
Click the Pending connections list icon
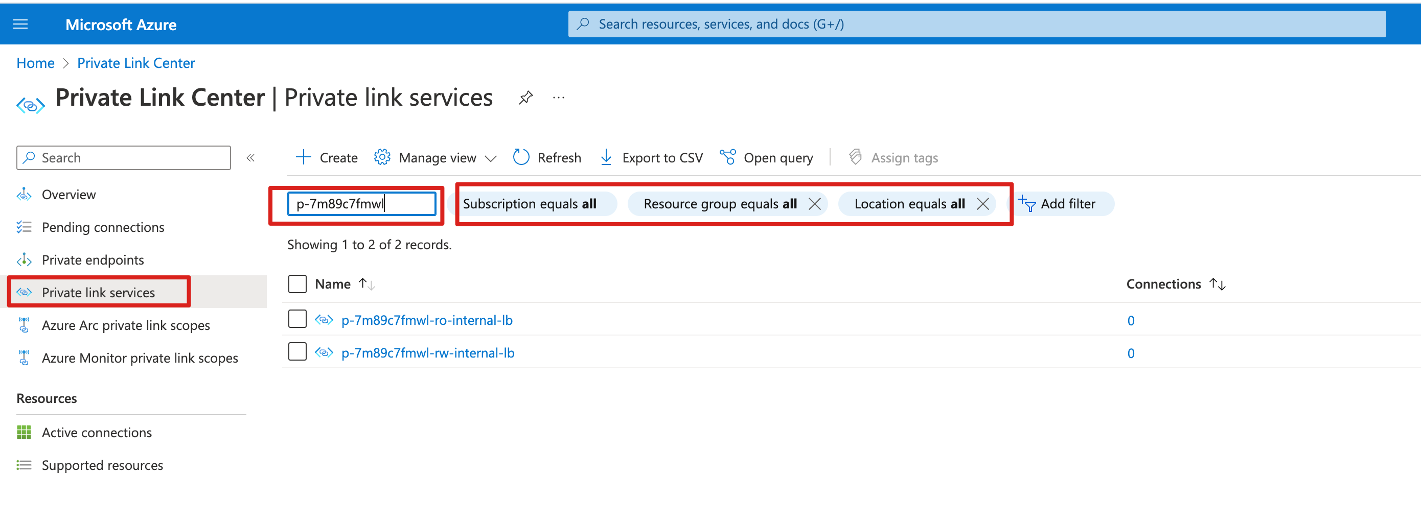pyautogui.click(x=24, y=227)
